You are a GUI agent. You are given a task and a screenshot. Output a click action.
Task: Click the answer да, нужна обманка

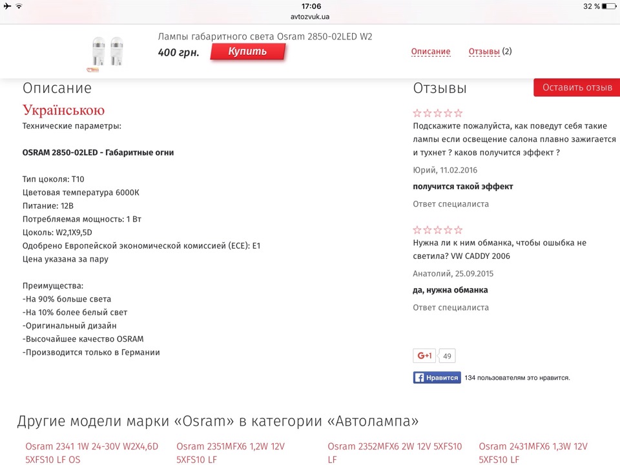tap(450, 290)
